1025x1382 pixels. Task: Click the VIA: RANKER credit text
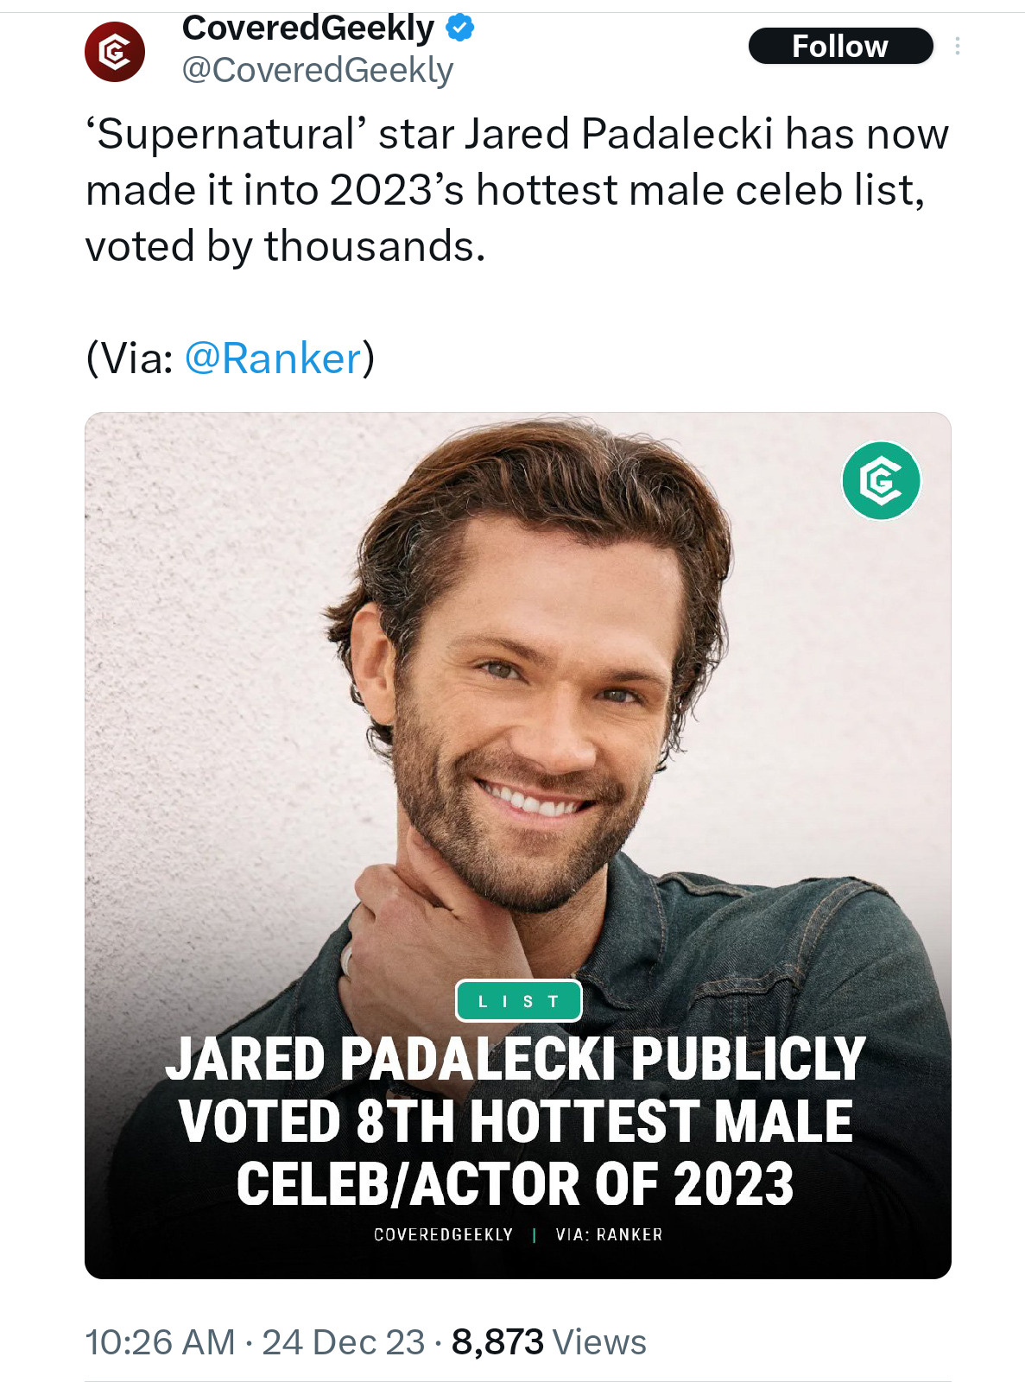609,1235
